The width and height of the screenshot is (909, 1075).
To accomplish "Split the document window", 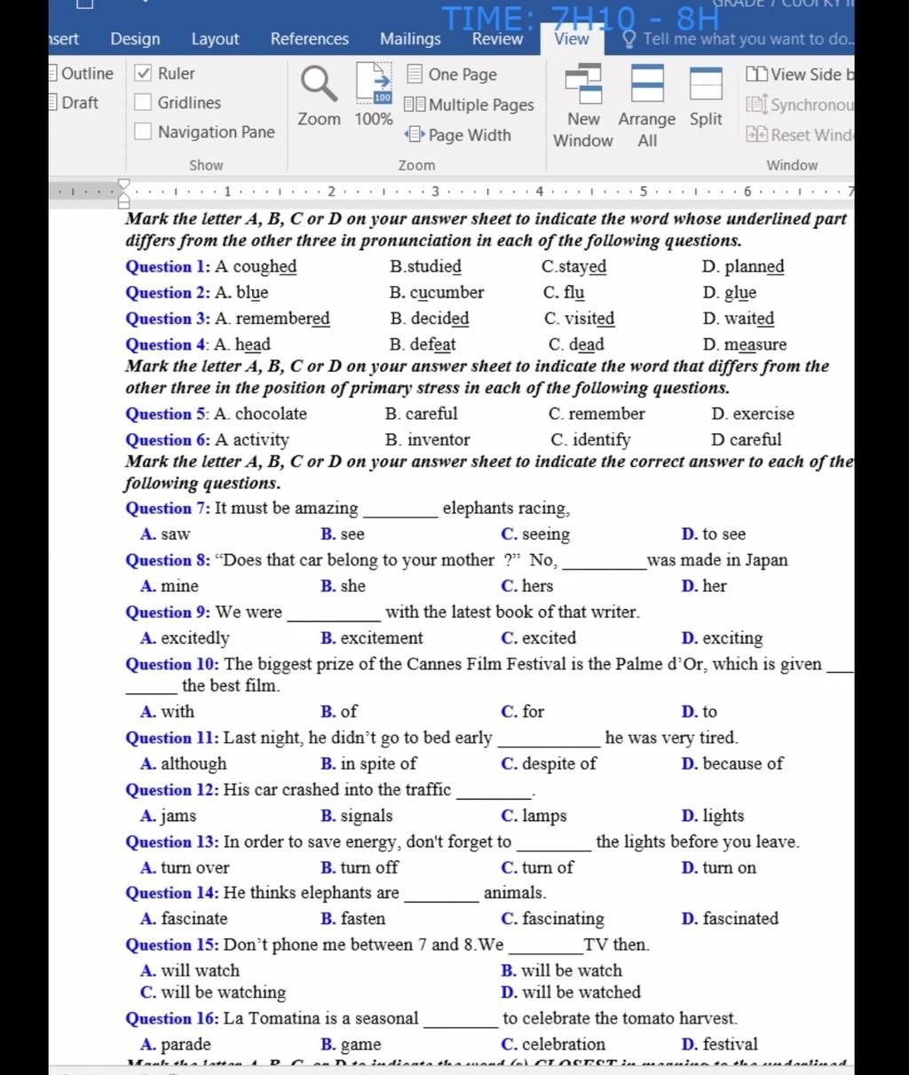I will 706,96.
